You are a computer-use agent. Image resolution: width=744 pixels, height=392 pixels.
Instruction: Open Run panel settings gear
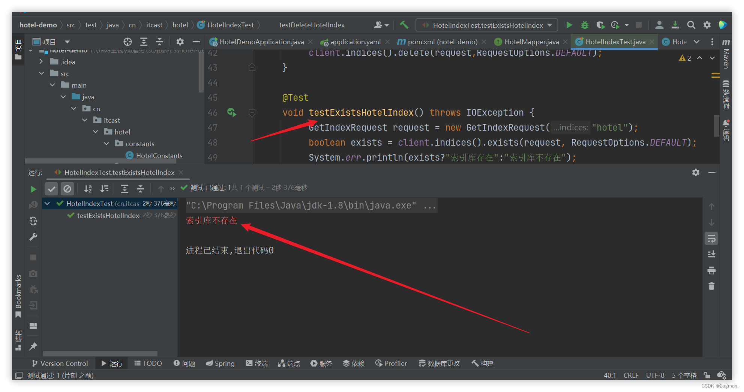pos(696,172)
